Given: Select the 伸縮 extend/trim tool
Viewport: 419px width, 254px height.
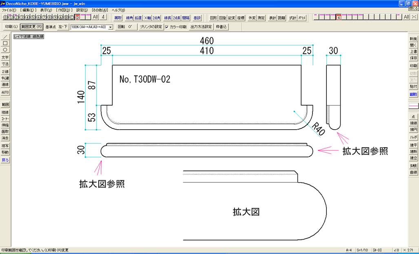Looking at the screenshot, I should [x=5, y=125].
